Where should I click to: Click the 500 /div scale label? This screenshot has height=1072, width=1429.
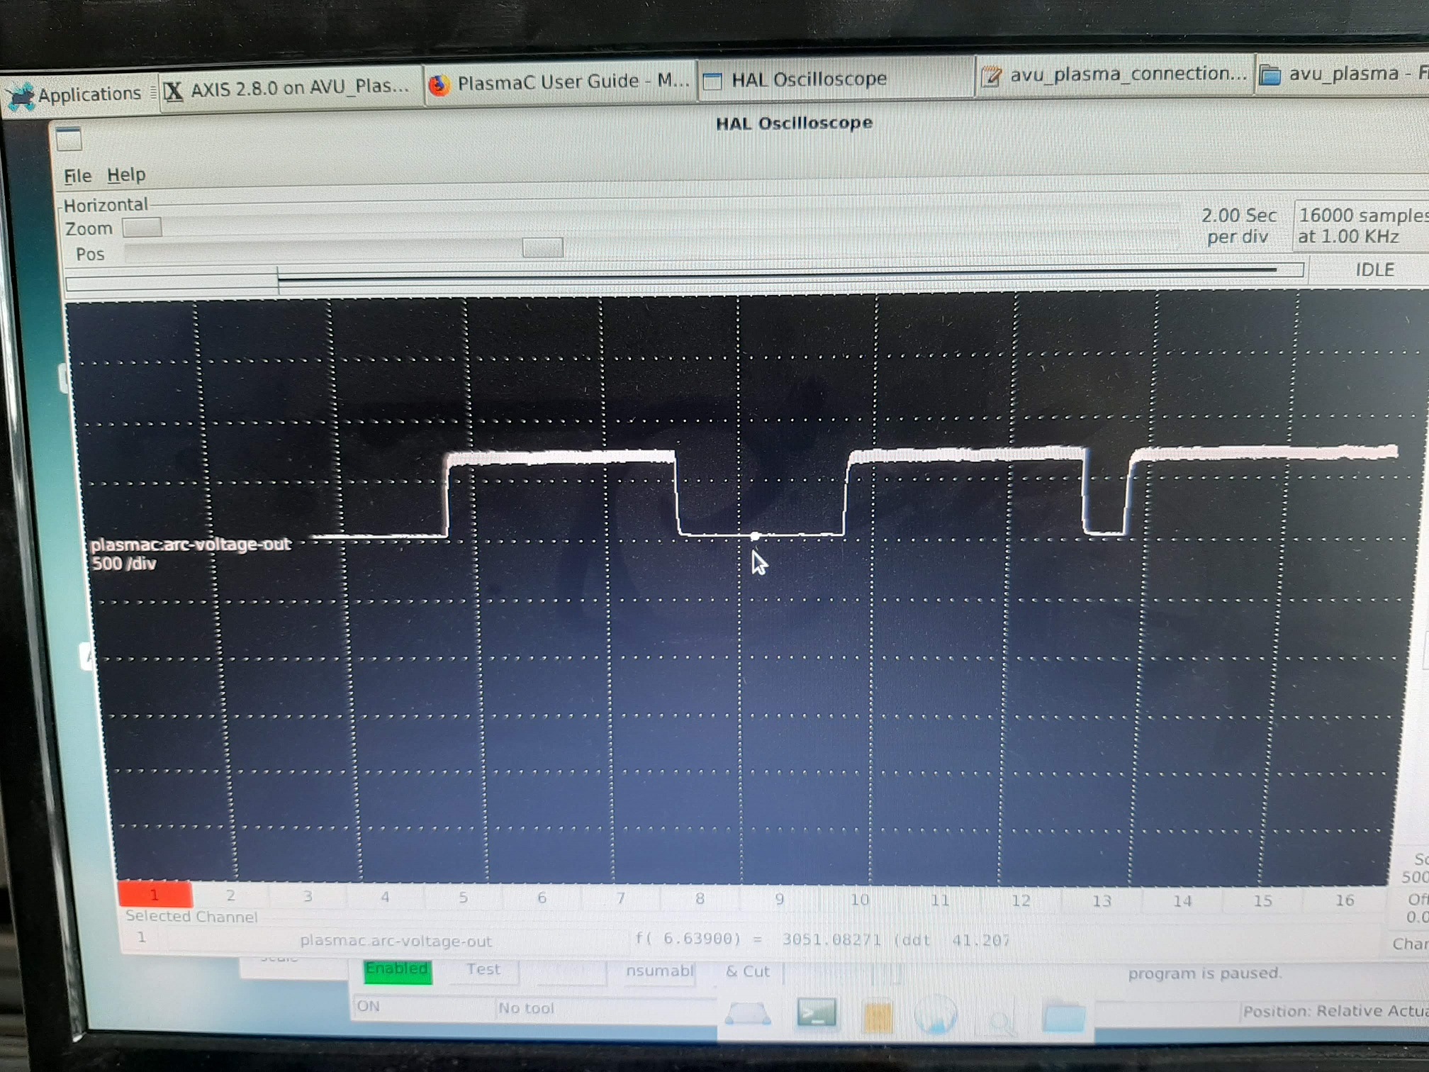(124, 564)
